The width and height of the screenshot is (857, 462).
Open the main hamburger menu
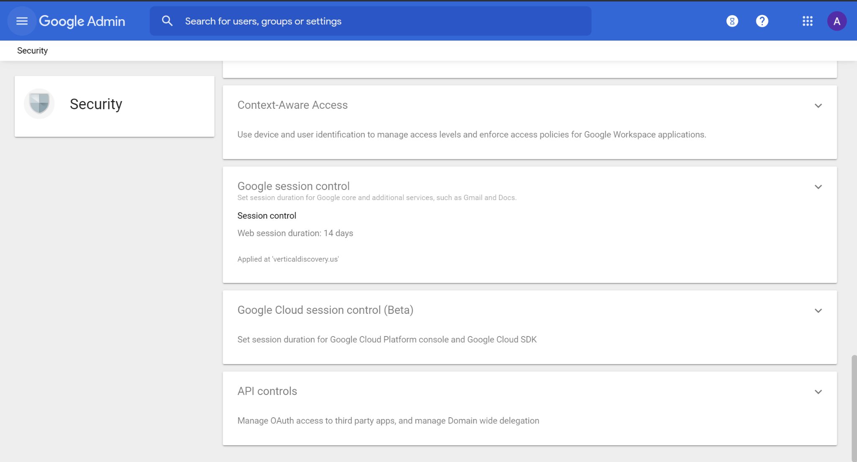22,21
